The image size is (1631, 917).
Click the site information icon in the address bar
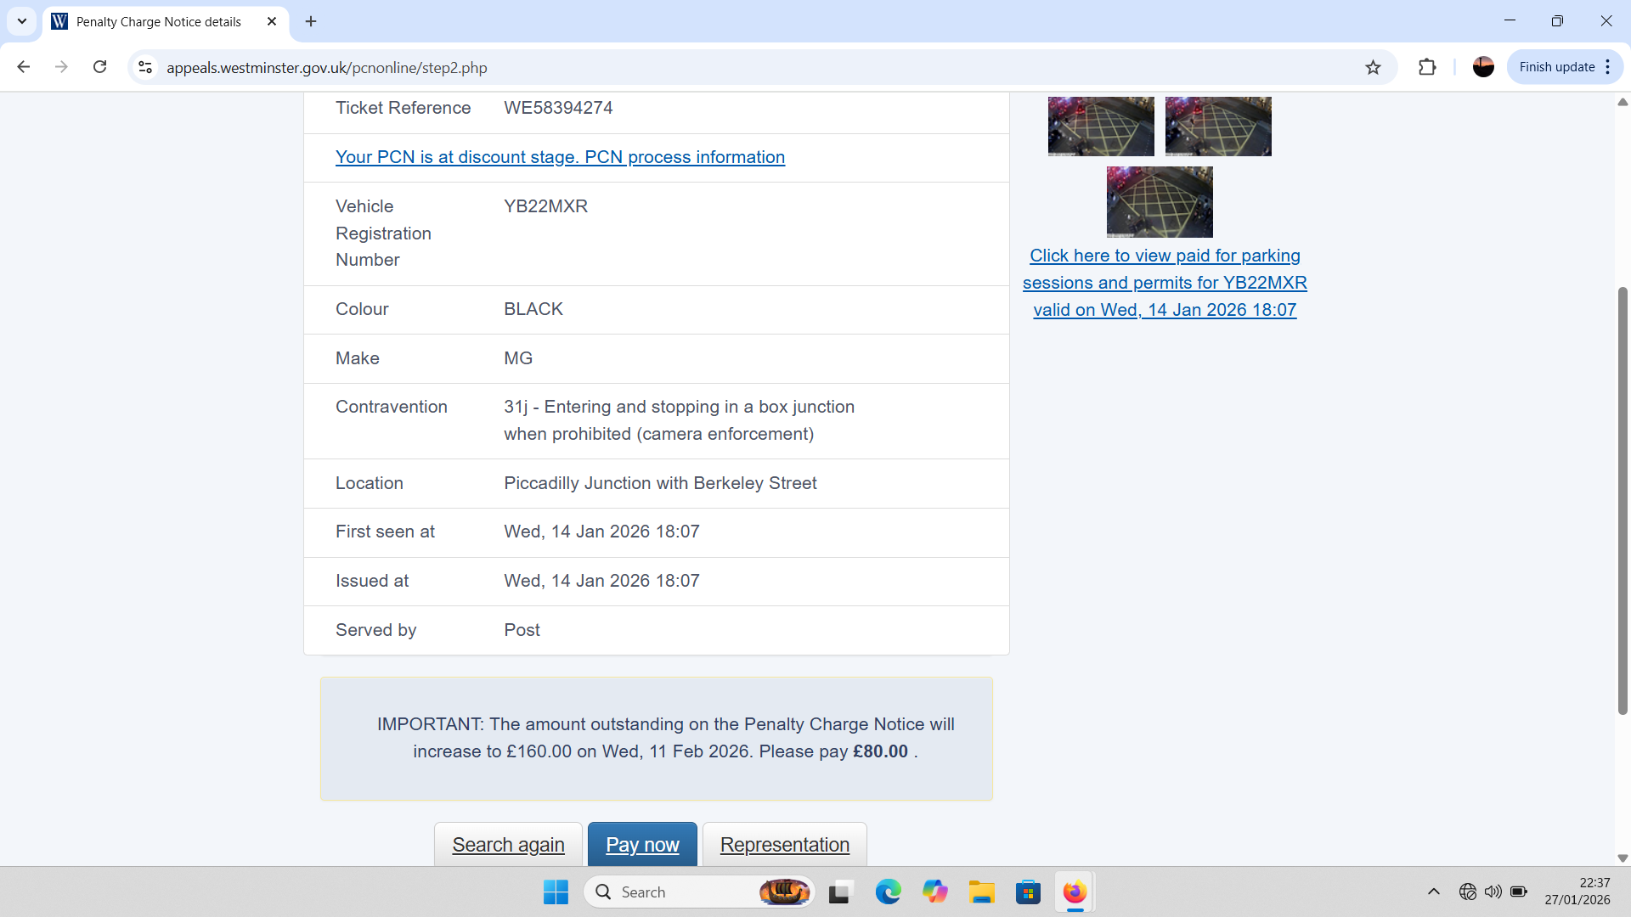145,67
